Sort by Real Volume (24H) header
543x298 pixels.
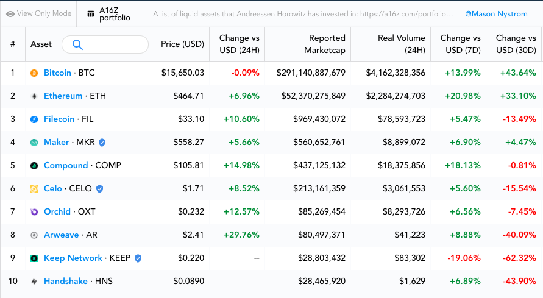point(402,44)
